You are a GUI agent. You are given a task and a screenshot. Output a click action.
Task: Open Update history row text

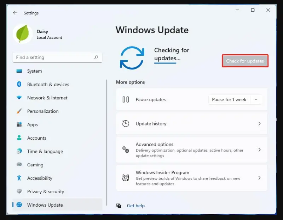151,124
